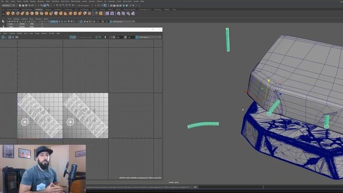
Task: Select the Amplify sculpt tool icon
Action: pyautogui.click(x=85, y=13)
